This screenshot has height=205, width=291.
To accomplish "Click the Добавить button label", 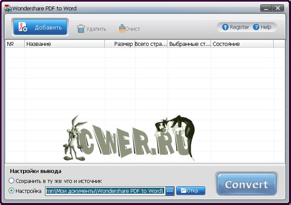I will [48, 28].
